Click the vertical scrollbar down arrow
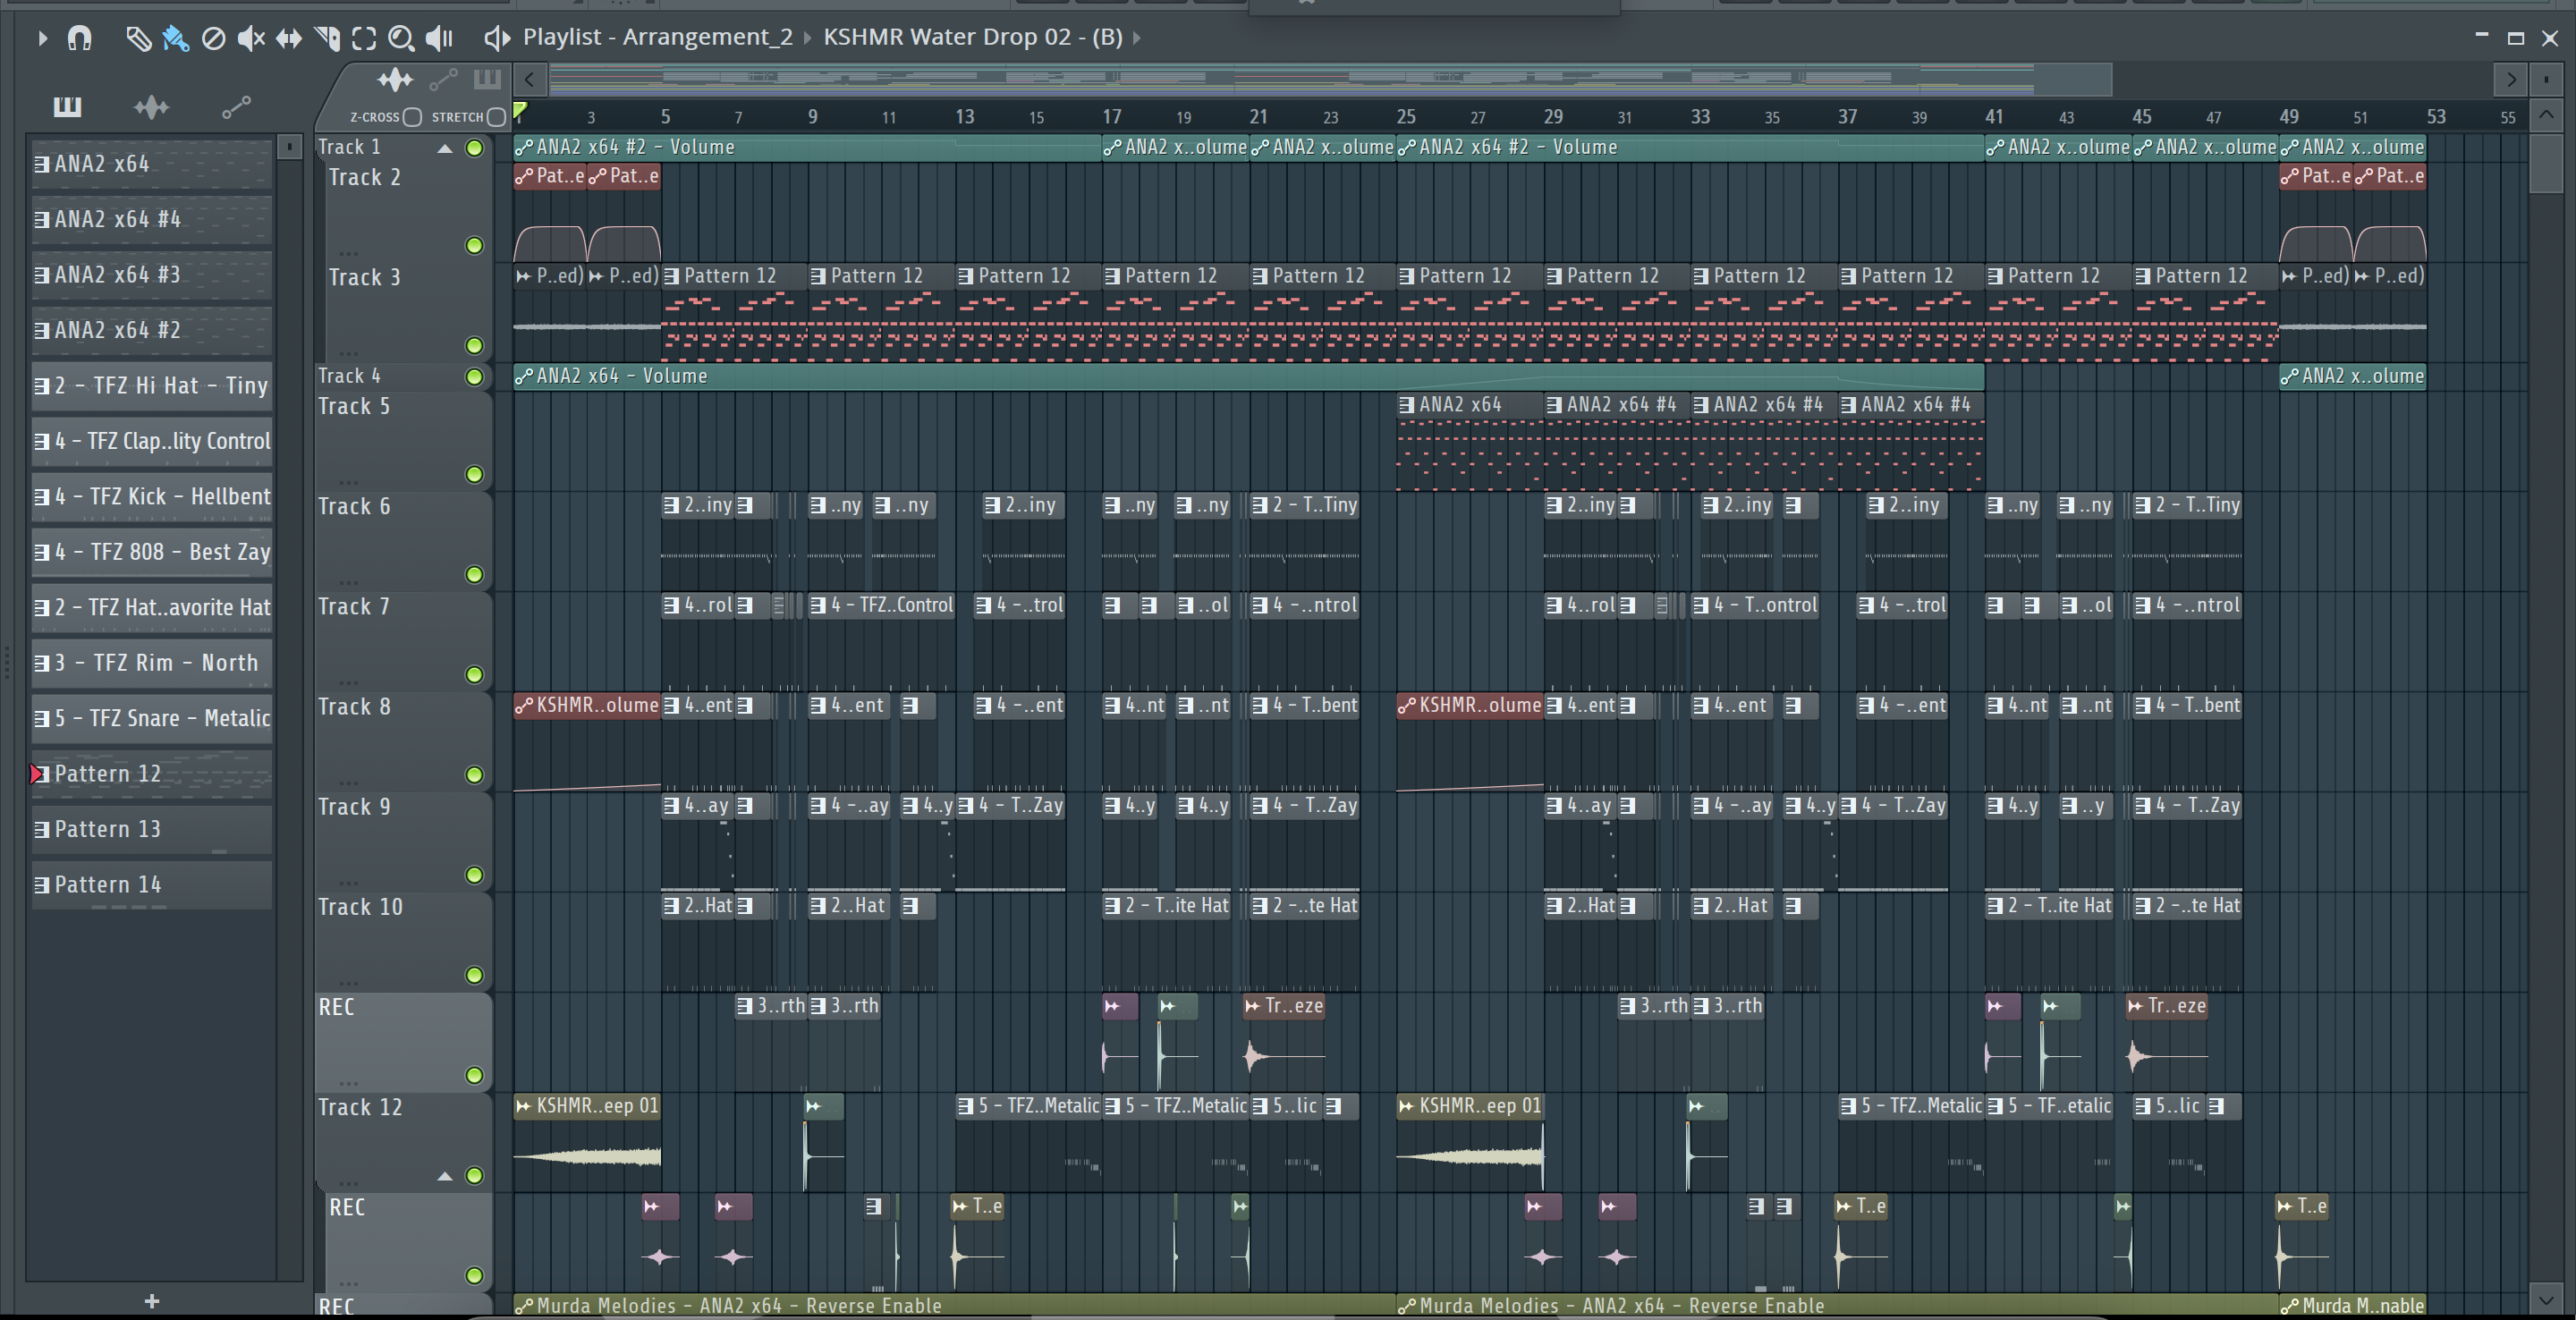The height and width of the screenshot is (1320, 2576). [2546, 1299]
